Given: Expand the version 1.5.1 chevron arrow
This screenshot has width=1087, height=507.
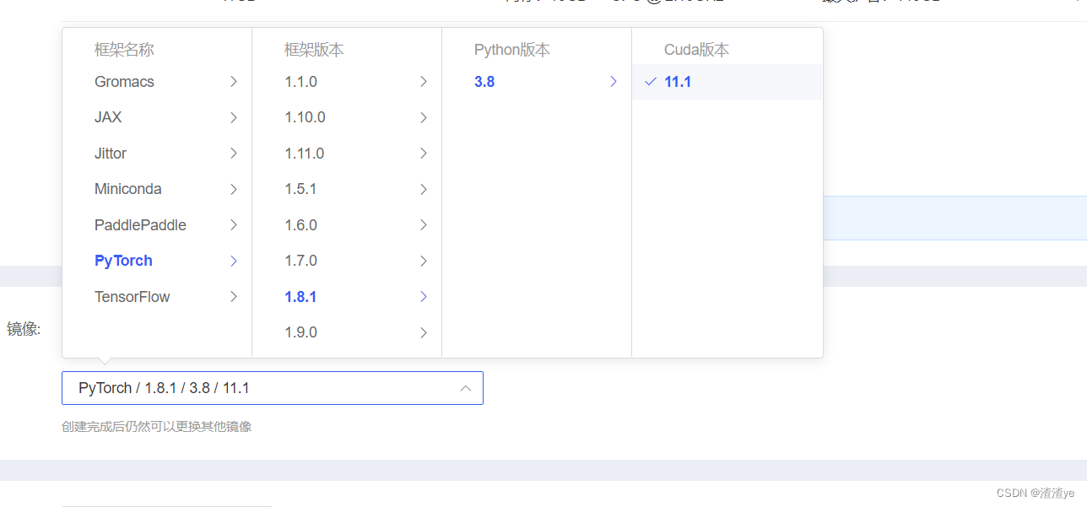Looking at the screenshot, I should (424, 189).
